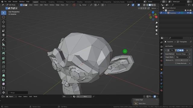Select the Annotate tool
Screen dimensions: 193x108
point(4,40)
